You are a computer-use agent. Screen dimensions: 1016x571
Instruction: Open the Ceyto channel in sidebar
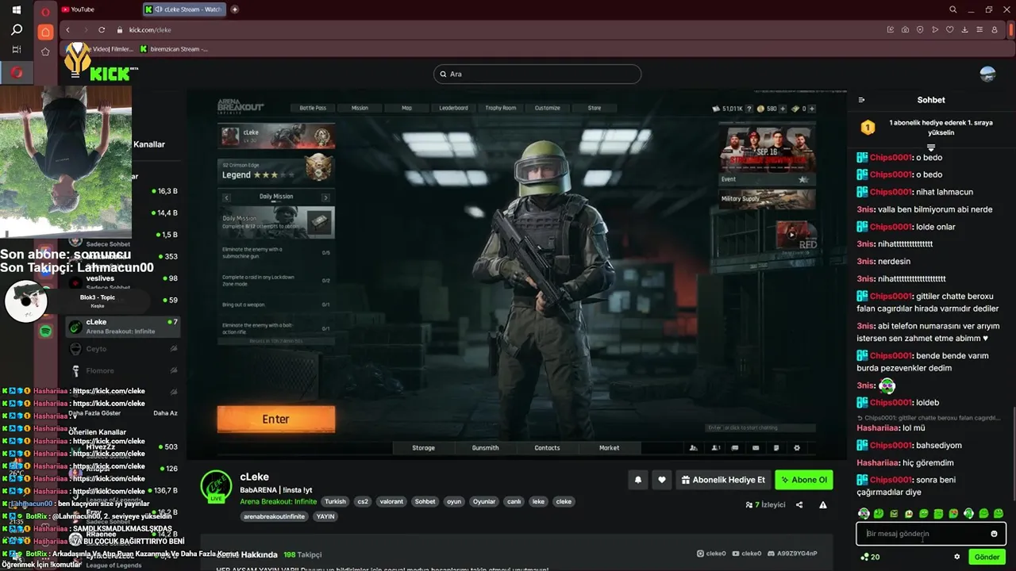tap(123, 349)
